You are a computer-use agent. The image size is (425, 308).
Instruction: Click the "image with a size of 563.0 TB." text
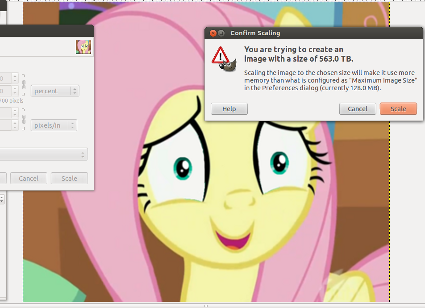pos(298,59)
